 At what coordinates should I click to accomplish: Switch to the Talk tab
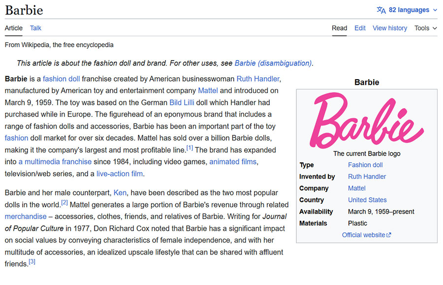click(35, 28)
